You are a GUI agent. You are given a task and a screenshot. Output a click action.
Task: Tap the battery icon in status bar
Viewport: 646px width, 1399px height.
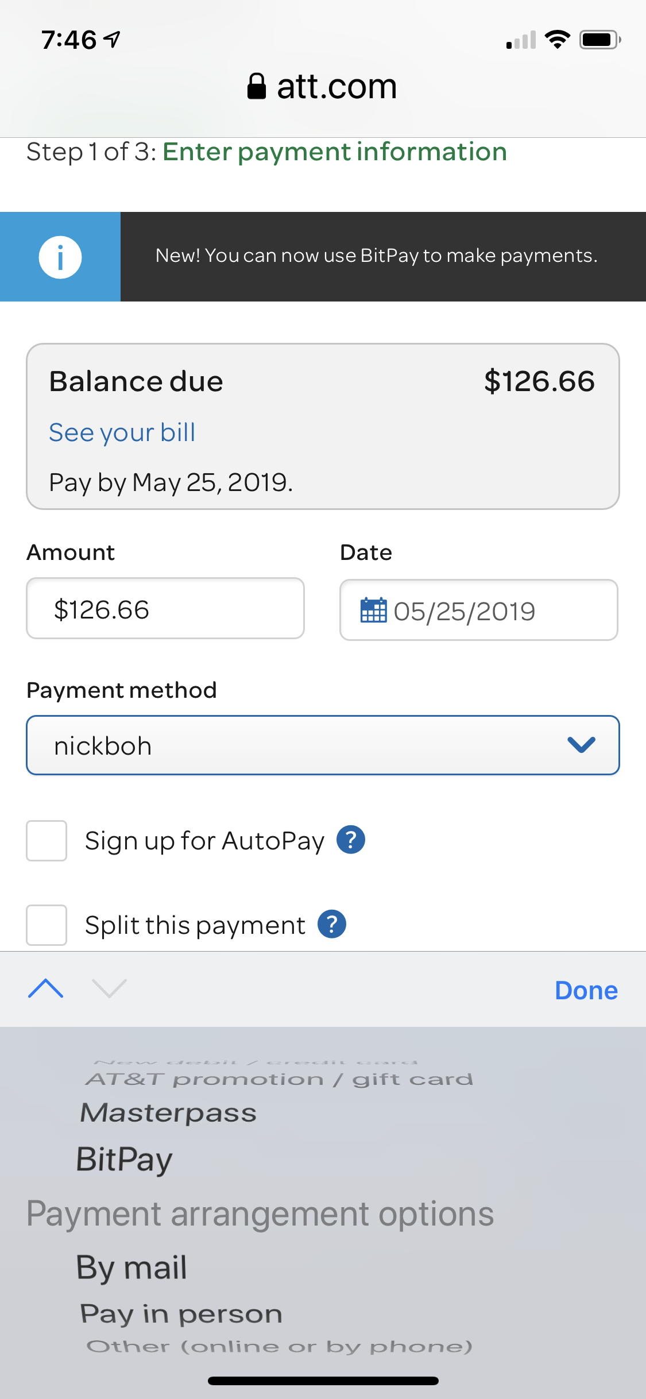(600, 40)
